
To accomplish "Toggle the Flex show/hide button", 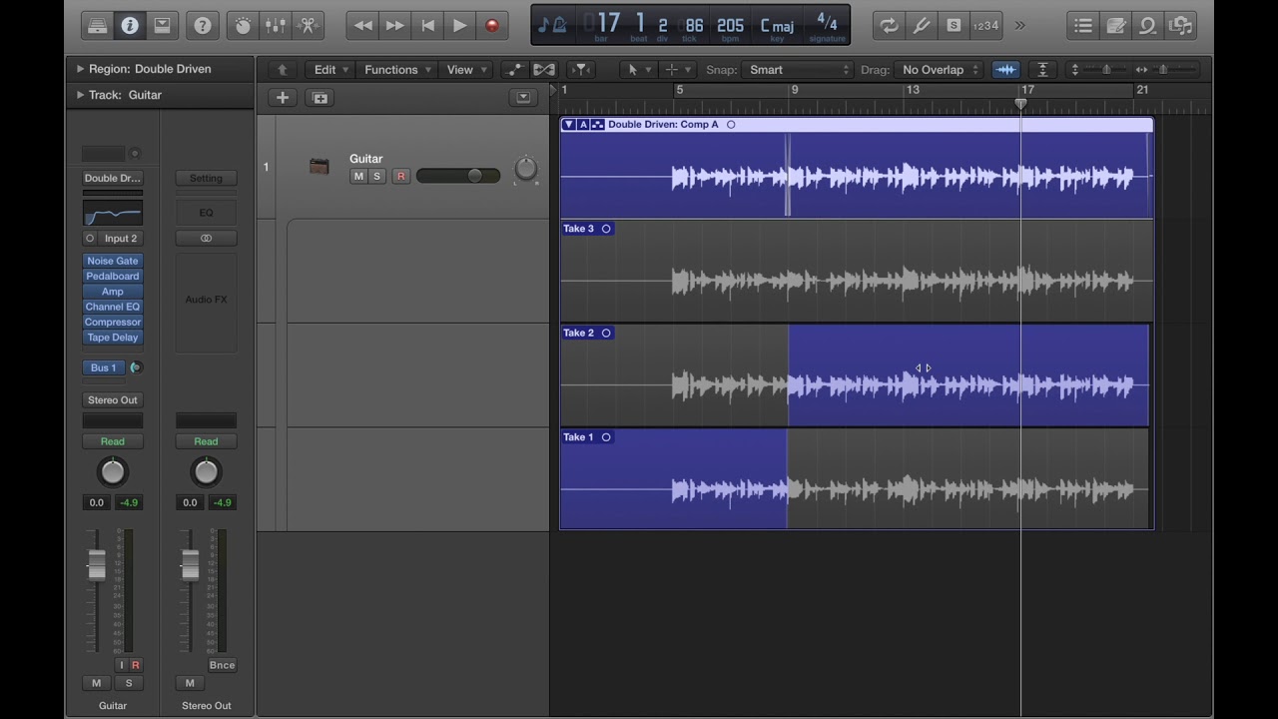I will tap(543, 70).
